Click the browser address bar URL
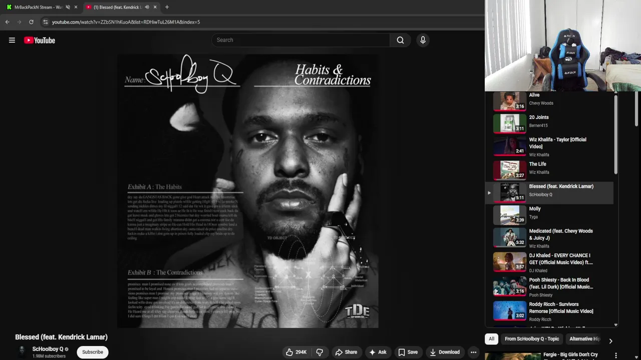 coord(126,22)
